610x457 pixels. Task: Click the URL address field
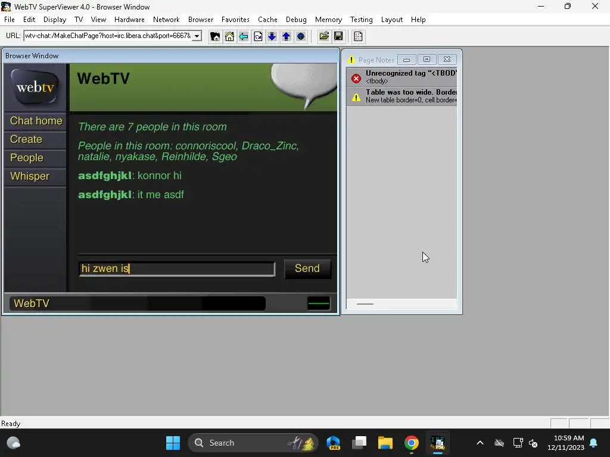point(108,36)
